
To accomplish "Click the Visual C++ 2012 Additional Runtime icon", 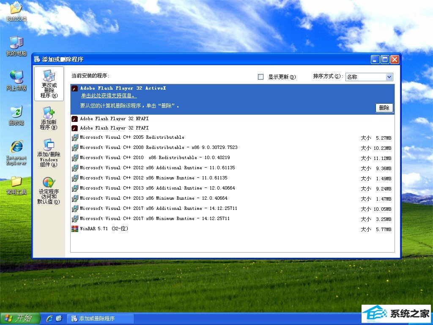I will coord(74,168).
